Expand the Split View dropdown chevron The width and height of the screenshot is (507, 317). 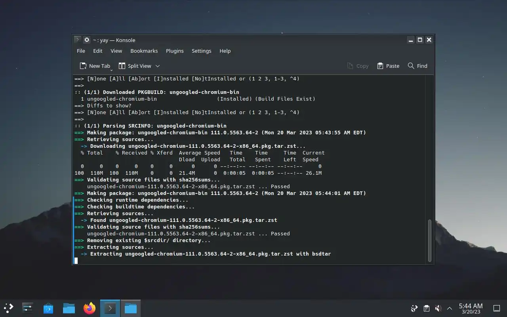coord(158,66)
